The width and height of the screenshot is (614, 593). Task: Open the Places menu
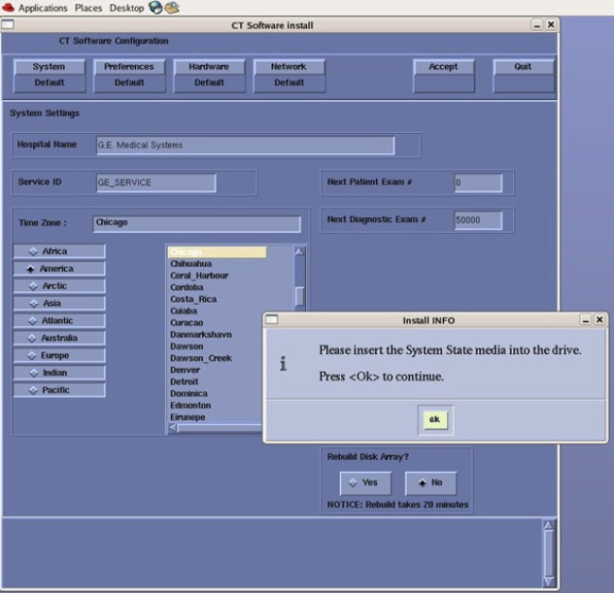point(88,8)
